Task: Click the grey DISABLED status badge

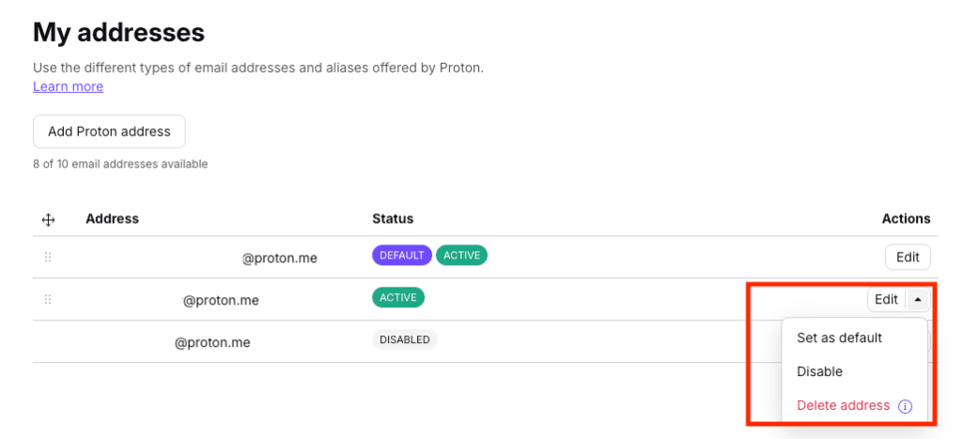Action: tap(405, 339)
